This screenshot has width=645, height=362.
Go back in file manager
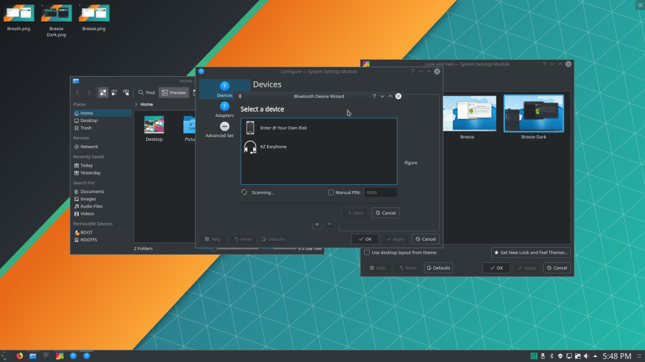click(x=77, y=93)
